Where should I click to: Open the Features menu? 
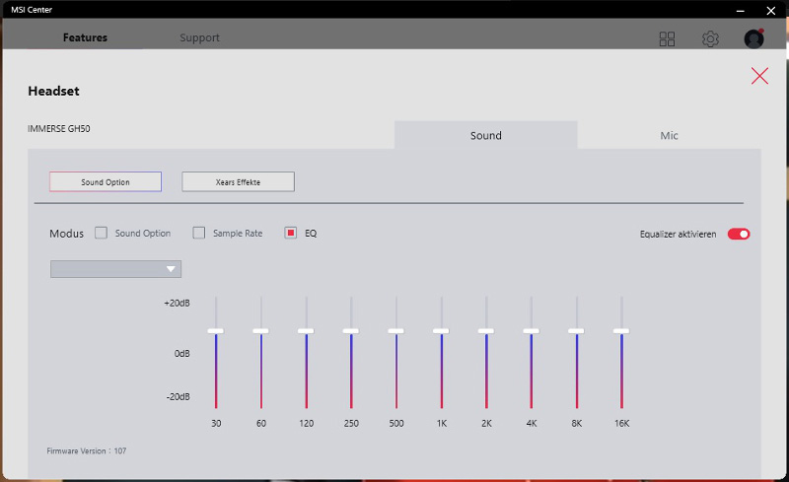(x=85, y=37)
